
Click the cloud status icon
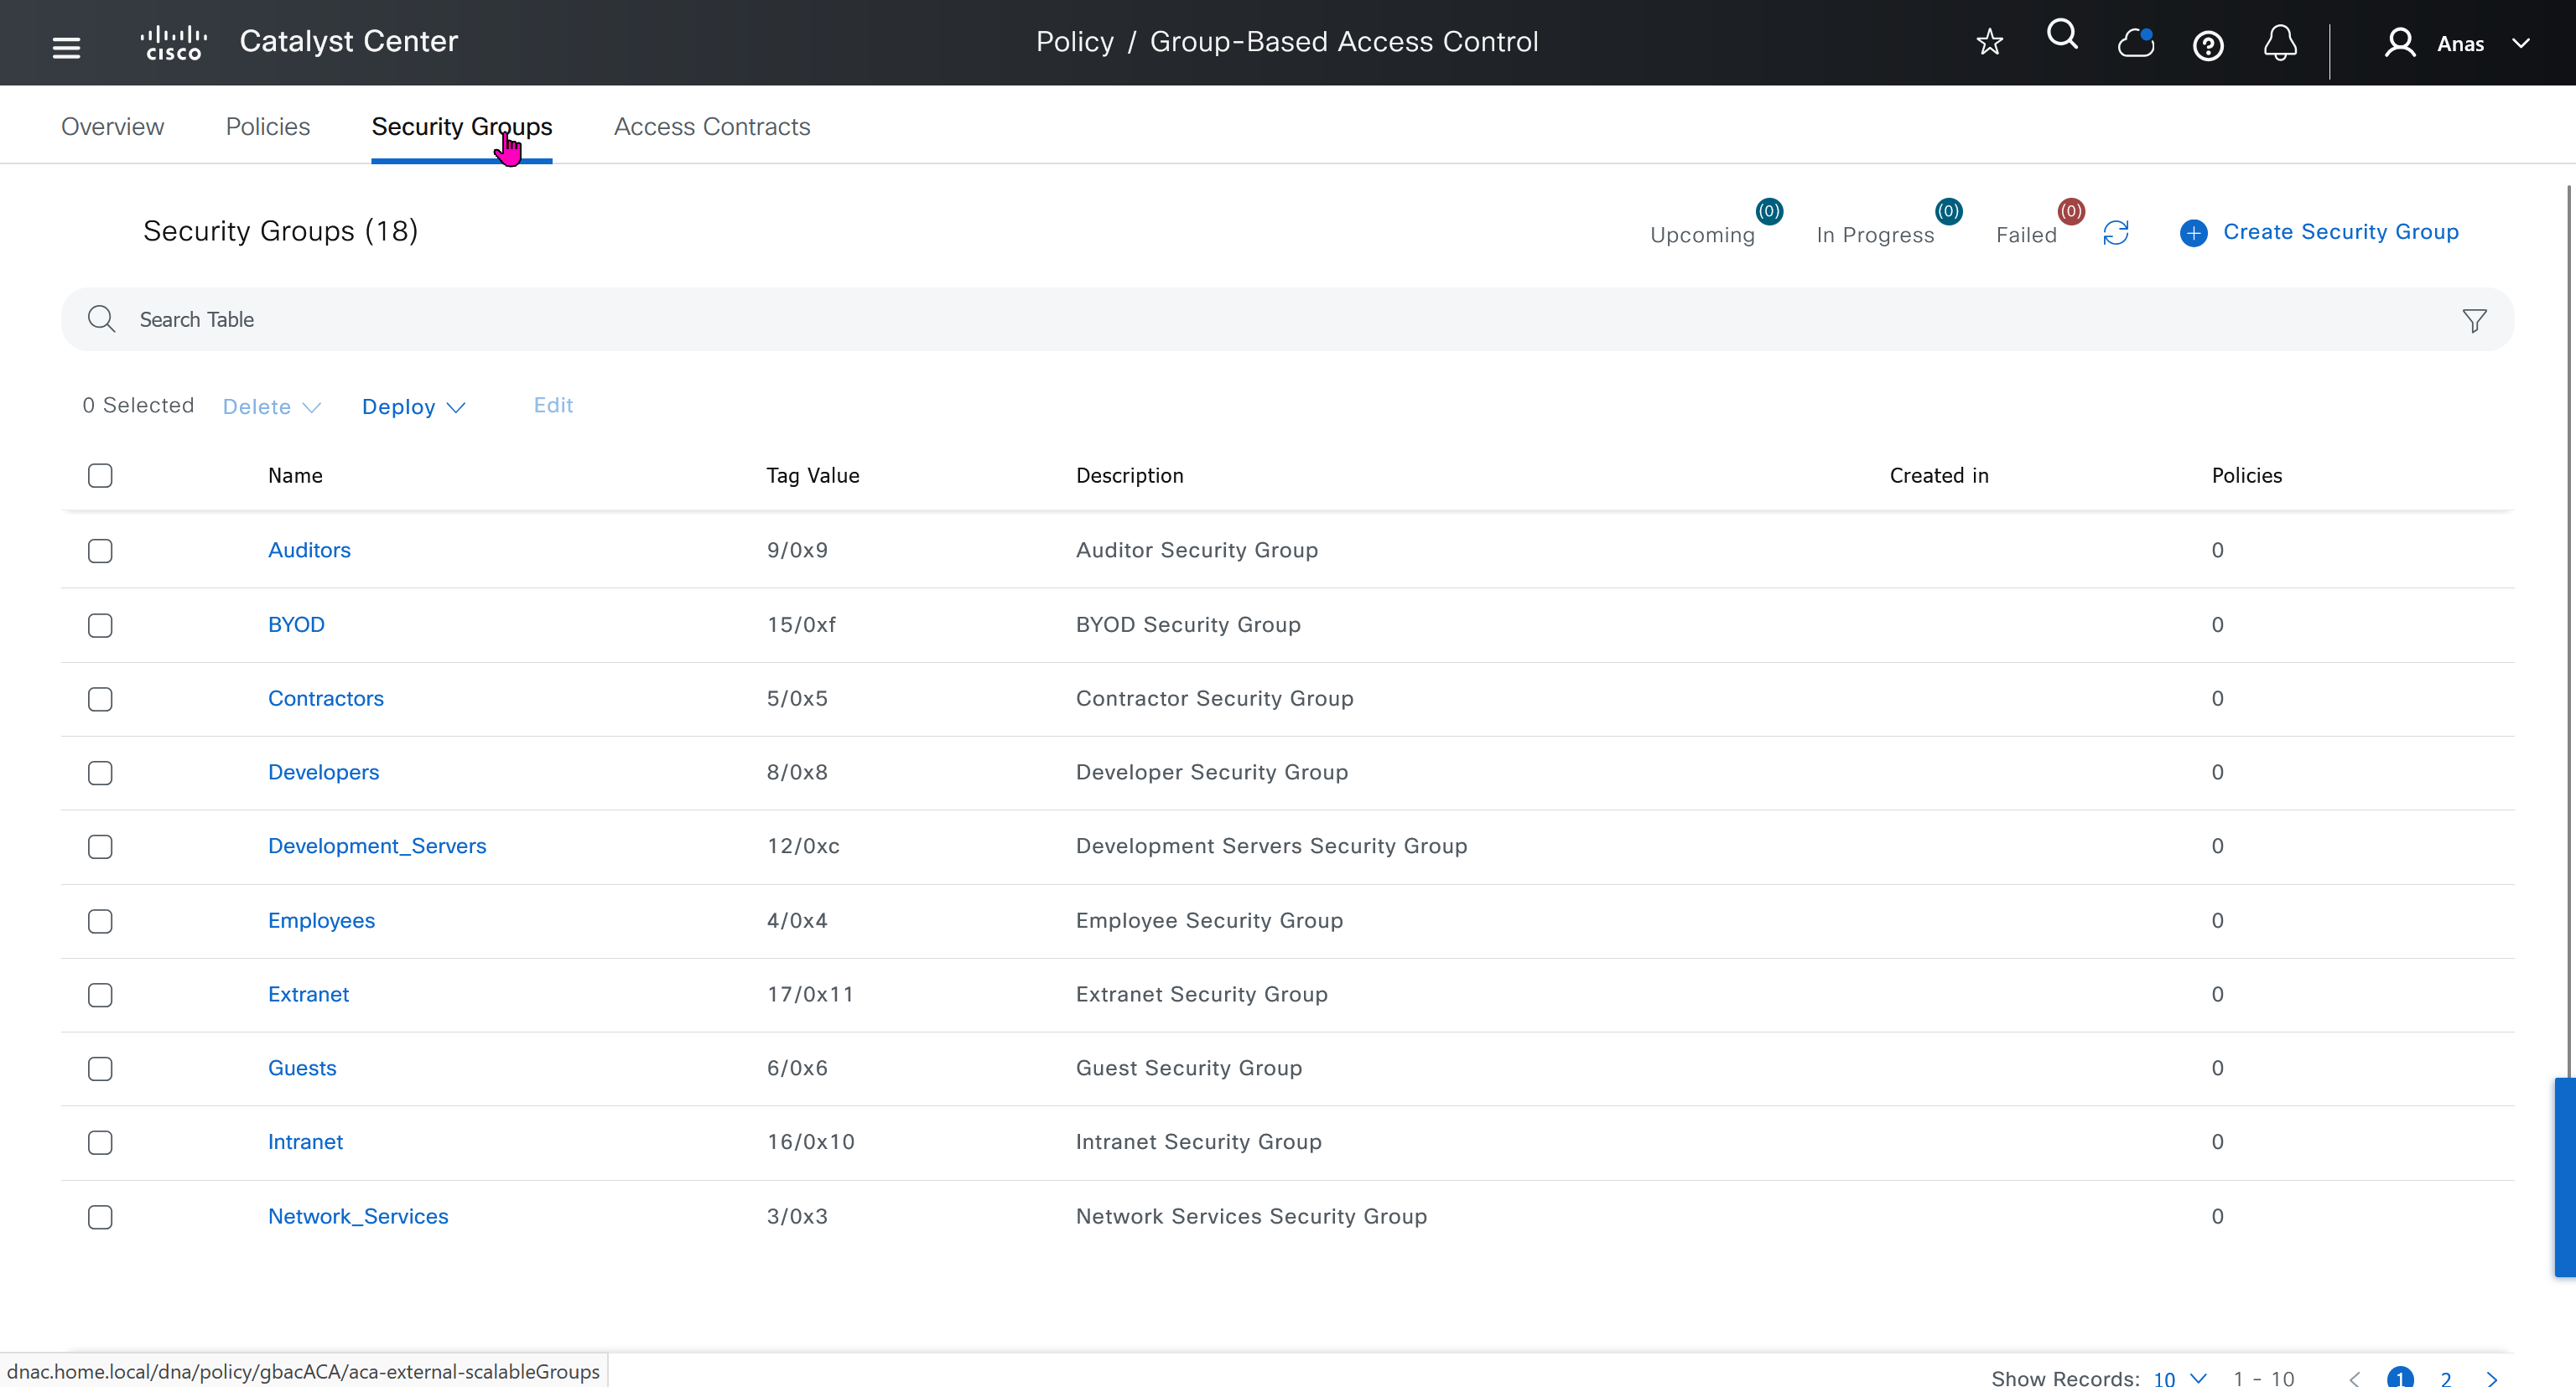[2135, 43]
